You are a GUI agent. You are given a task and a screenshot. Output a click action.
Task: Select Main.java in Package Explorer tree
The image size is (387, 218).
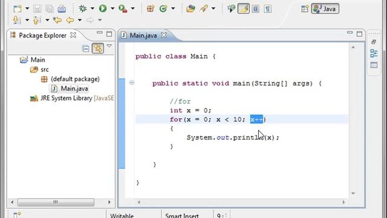[70, 88]
